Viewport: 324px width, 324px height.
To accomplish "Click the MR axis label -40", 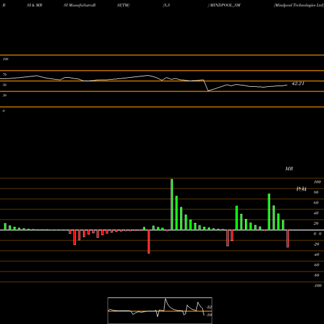I will pyautogui.click(x=316, y=255).
